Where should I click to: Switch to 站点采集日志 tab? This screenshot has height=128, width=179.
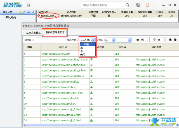[33, 33]
